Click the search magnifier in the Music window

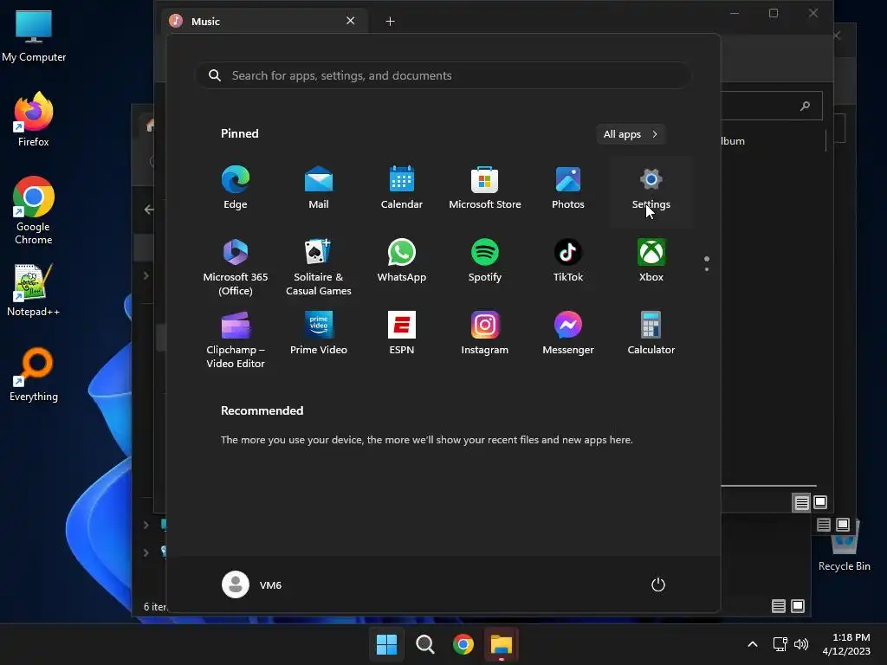tap(805, 106)
